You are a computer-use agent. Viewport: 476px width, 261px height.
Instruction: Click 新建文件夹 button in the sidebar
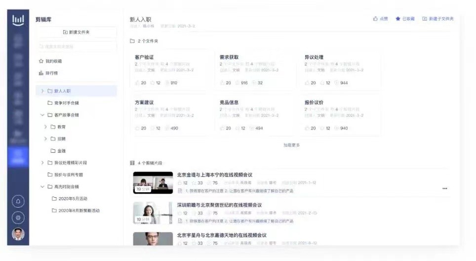pos(76,32)
